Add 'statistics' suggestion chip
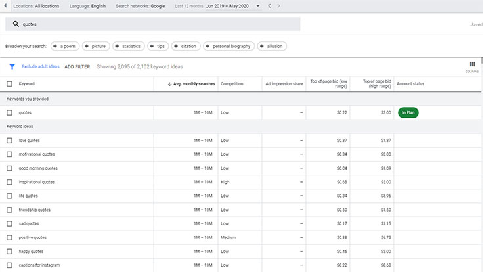 click(x=129, y=46)
